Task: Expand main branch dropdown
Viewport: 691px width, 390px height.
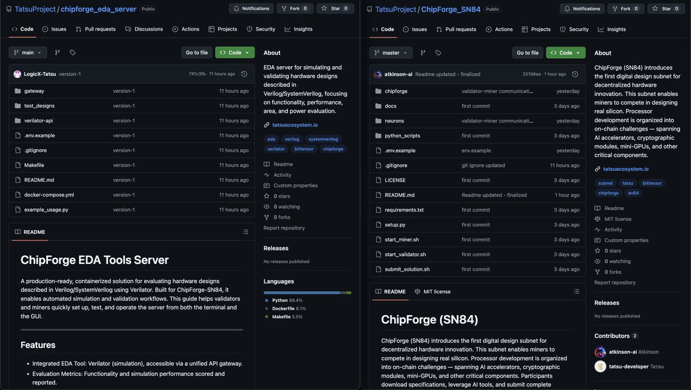Action: coord(28,52)
